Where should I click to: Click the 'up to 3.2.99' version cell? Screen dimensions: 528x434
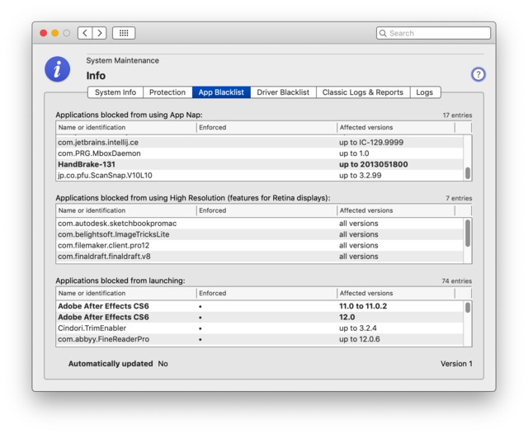361,176
